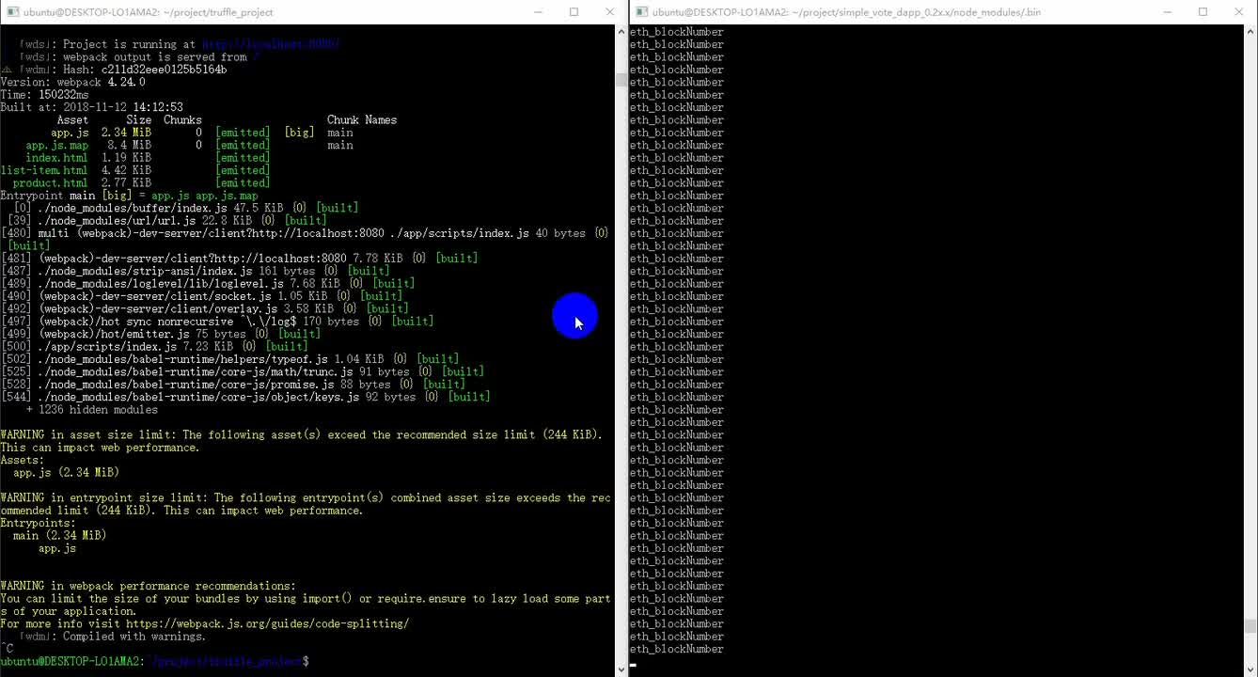Click the loglevel.js 7.68 KiB module line
This screenshot has width=1258, height=677.
[x=208, y=283]
